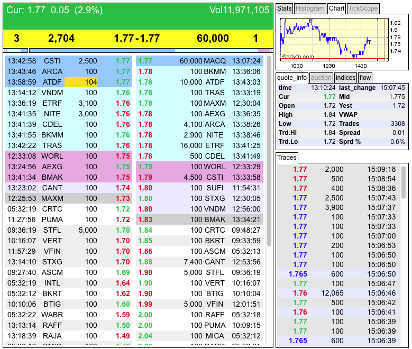Click the bid depth bar under yellow strip

pos(16,50)
